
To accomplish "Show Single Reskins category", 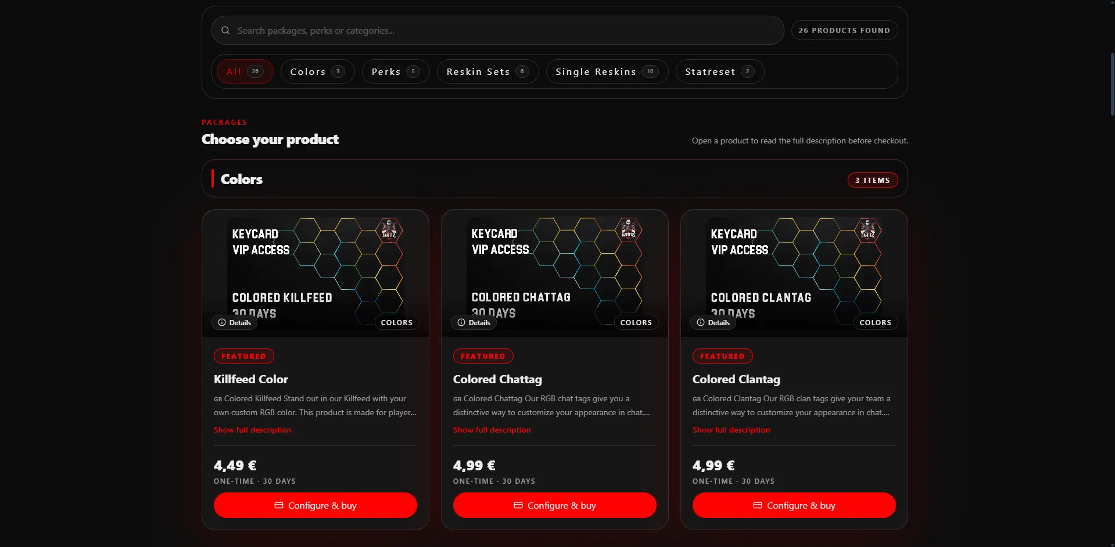I will click(x=607, y=71).
